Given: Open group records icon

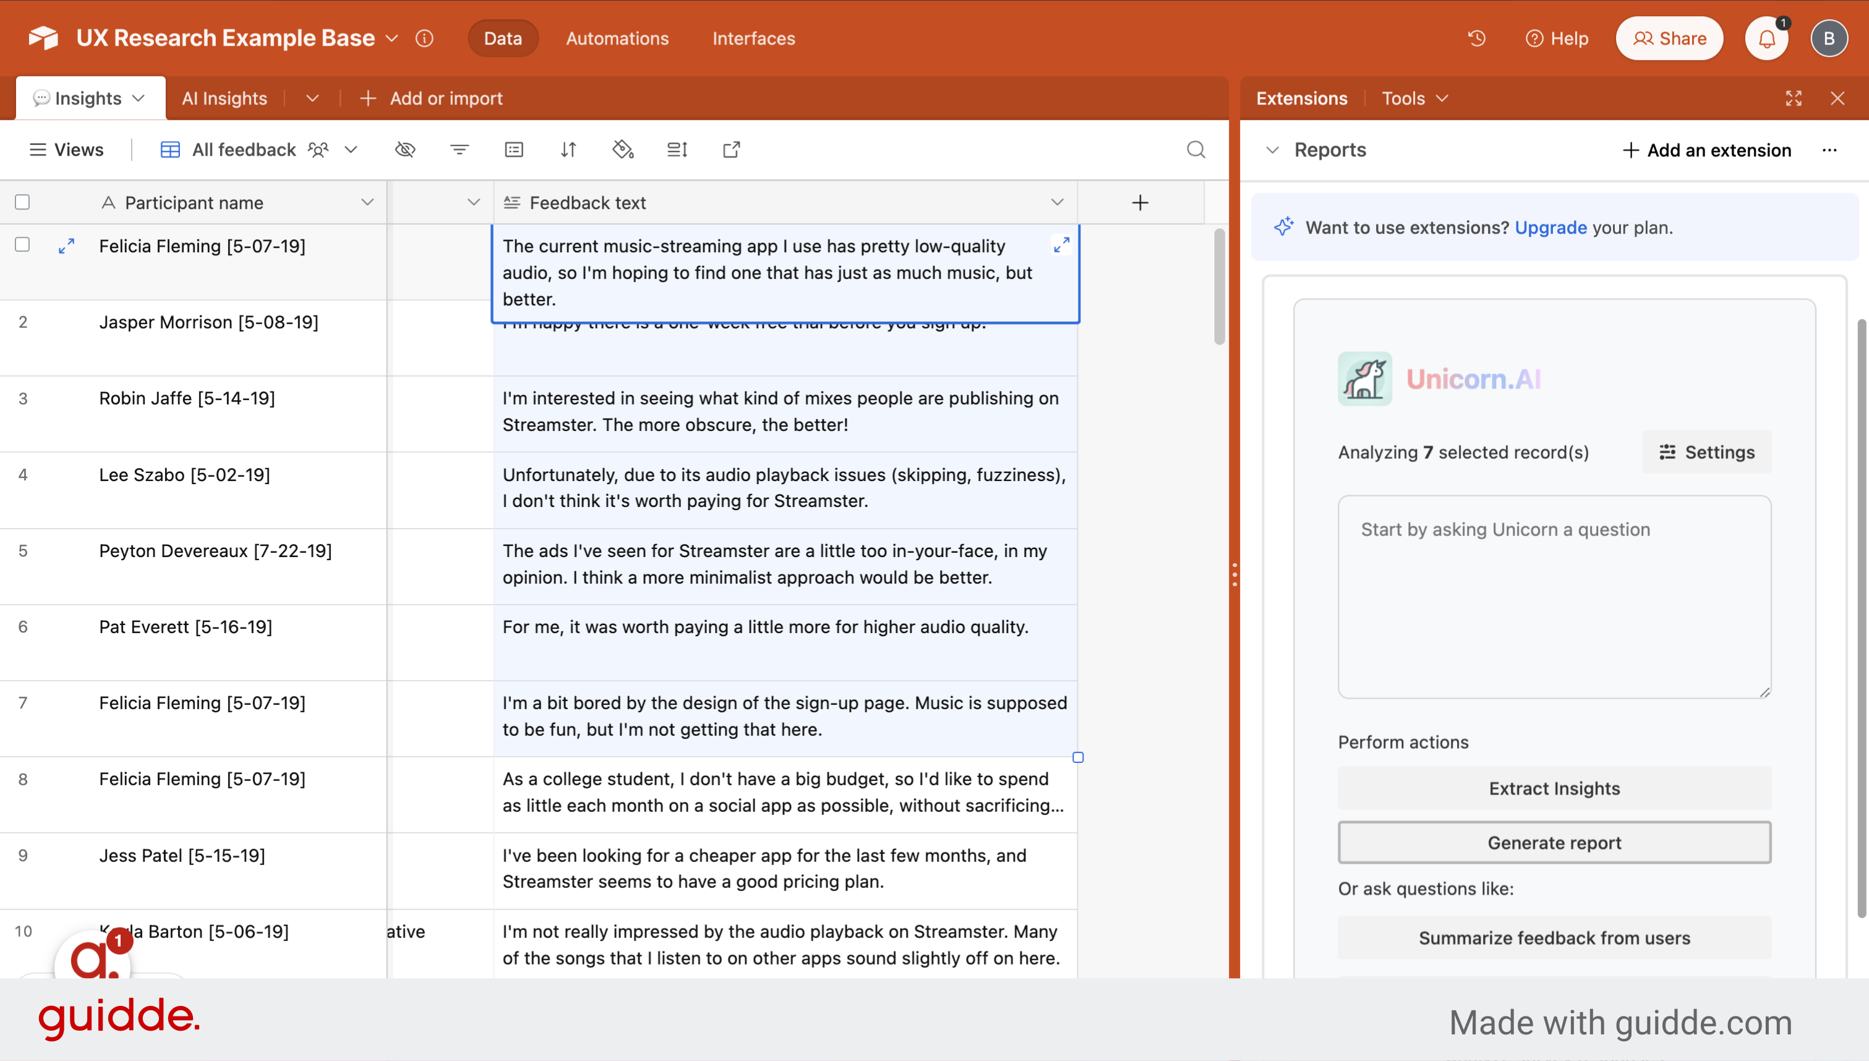Looking at the screenshot, I should tap(514, 150).
